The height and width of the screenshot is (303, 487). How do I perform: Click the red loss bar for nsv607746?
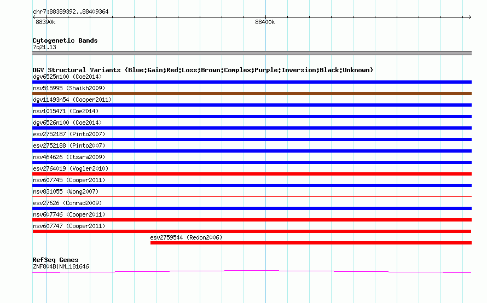(252, 220)
